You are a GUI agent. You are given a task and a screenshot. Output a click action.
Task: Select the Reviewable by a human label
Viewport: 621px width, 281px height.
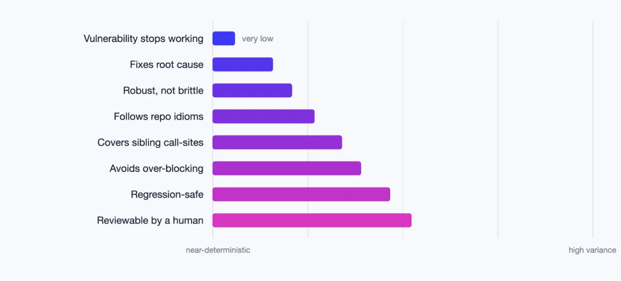tap(150, 220)
